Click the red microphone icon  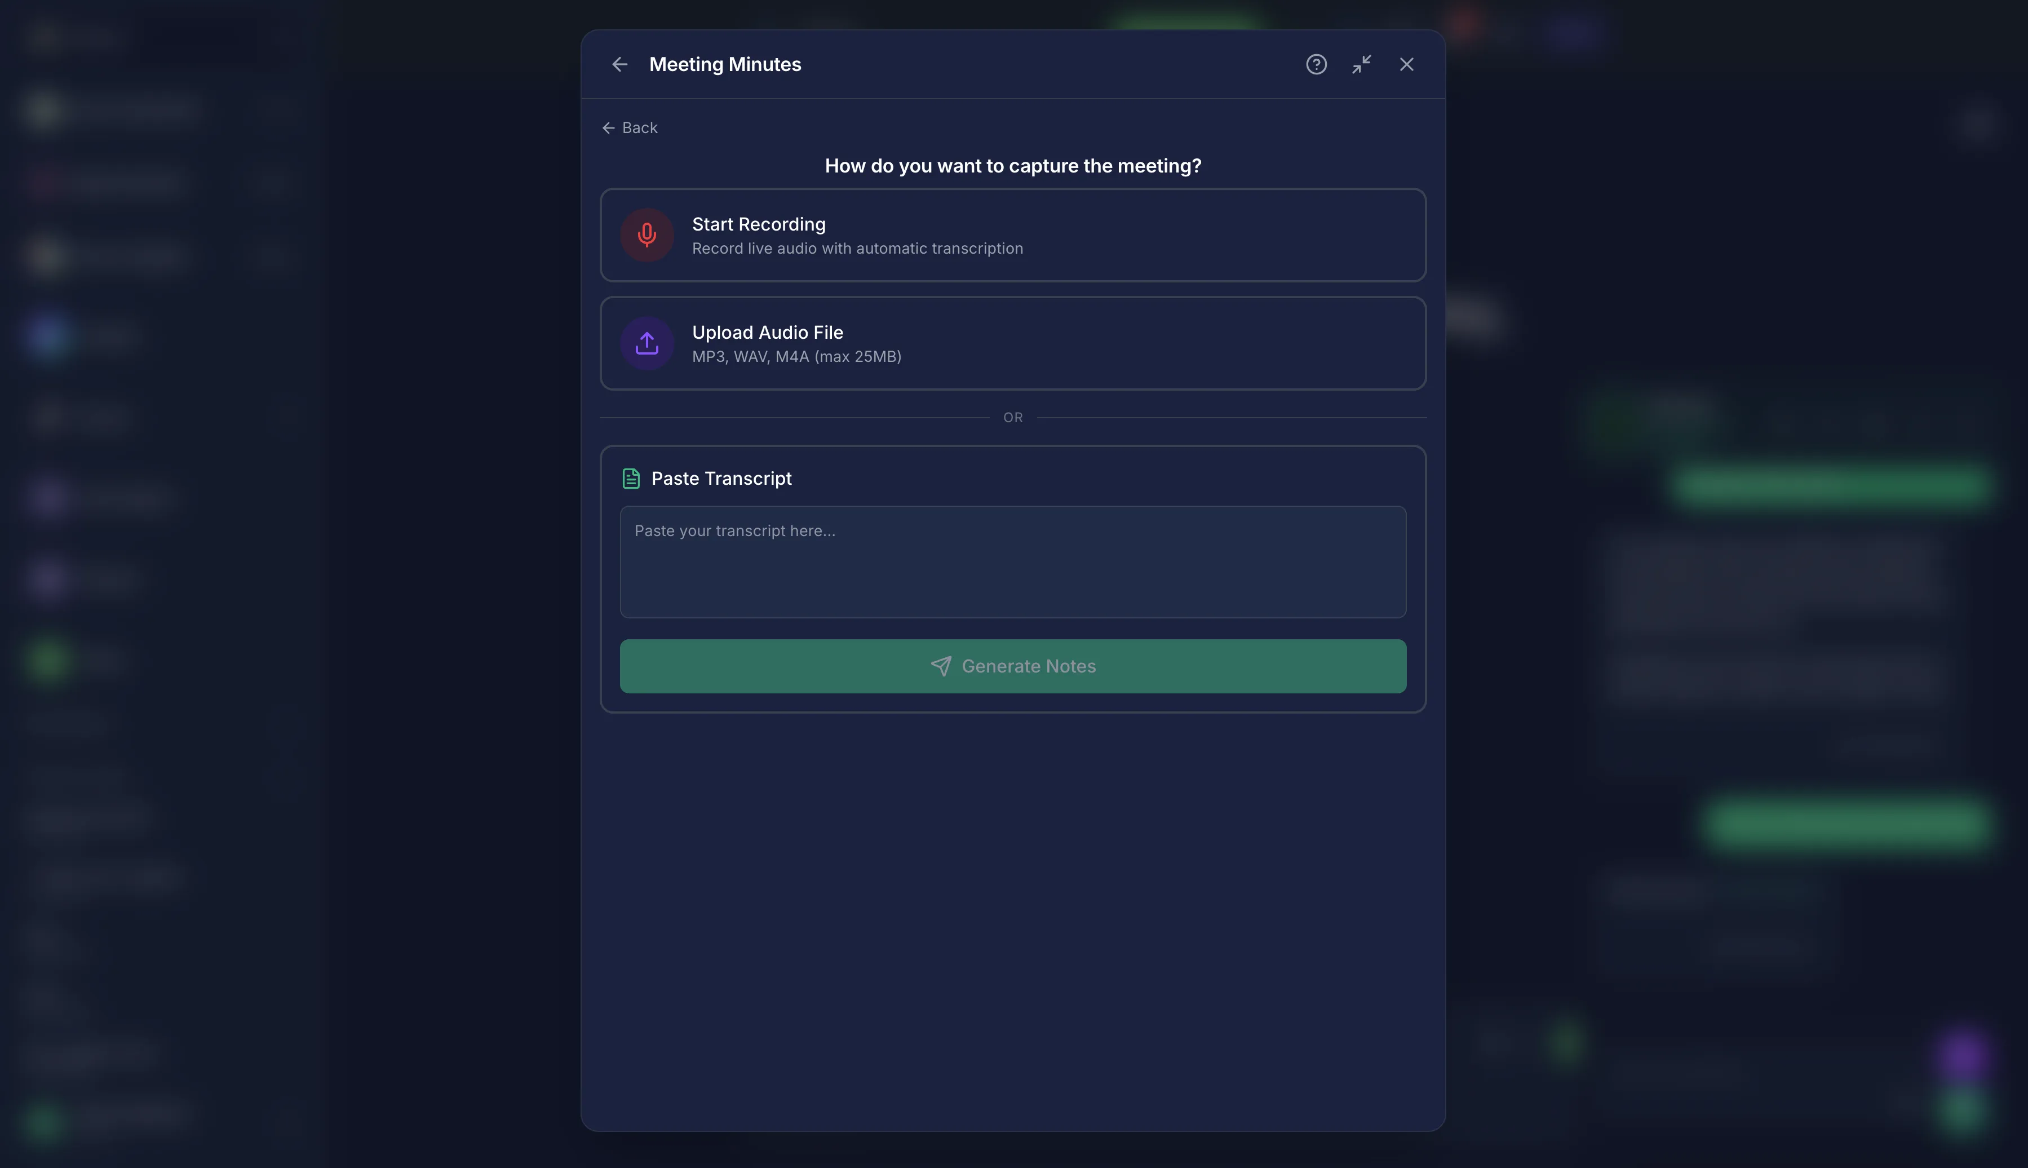(647, 235)
